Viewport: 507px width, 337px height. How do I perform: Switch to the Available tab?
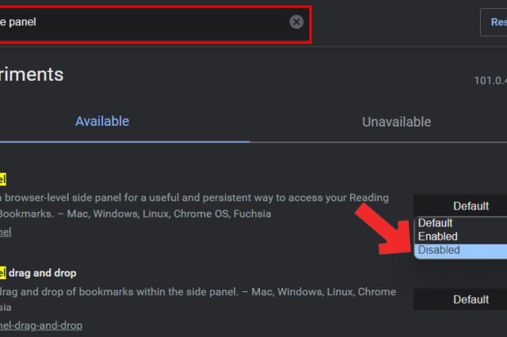click(102, 122)
